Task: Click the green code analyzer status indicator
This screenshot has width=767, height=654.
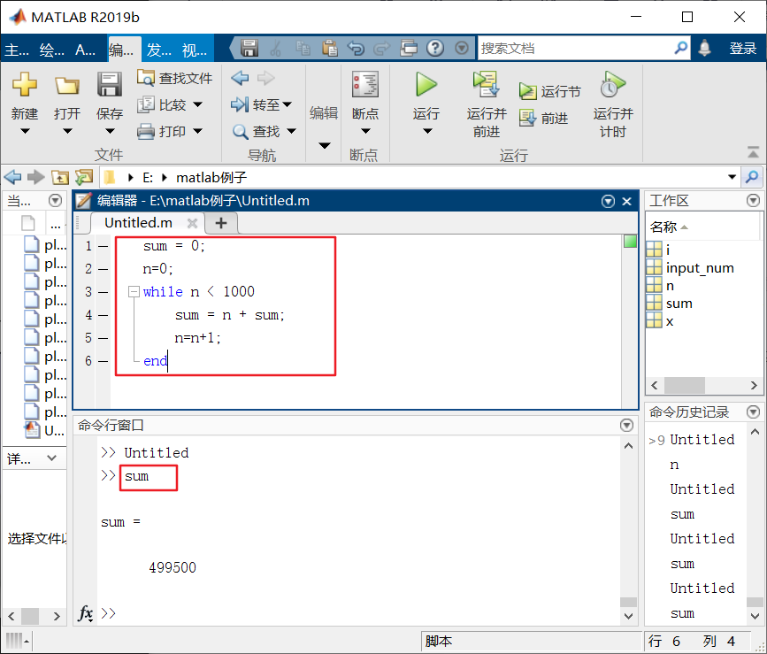Action: coord(630,241)
